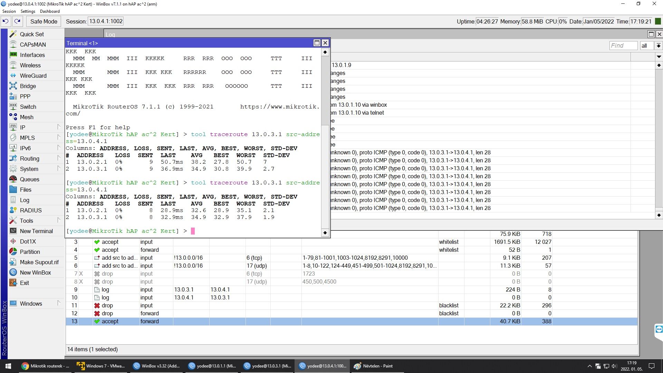Show hidden system tray icons
The width and height of the screenshot is (663, 373).
[589, 366]
